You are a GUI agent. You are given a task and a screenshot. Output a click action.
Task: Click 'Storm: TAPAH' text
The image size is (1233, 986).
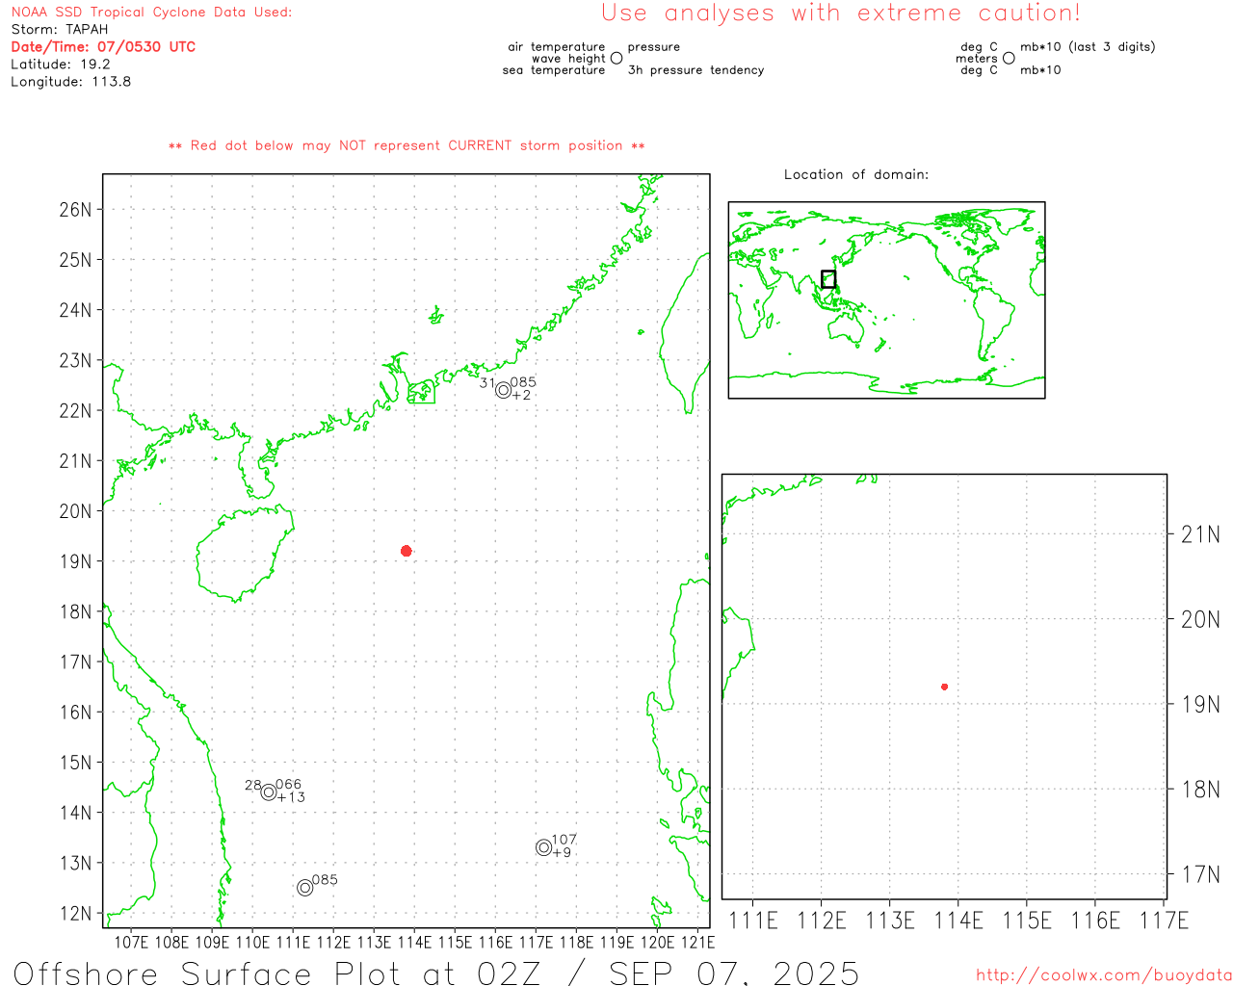pos(60,30)
